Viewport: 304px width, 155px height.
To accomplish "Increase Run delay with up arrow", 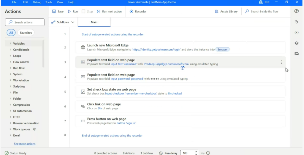I will pyautogui.click(x=196, y=152).
